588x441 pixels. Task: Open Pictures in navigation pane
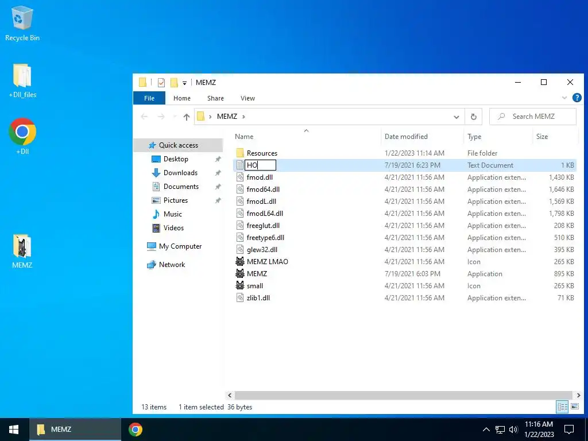pyautogui.click(x=176, y=200)
